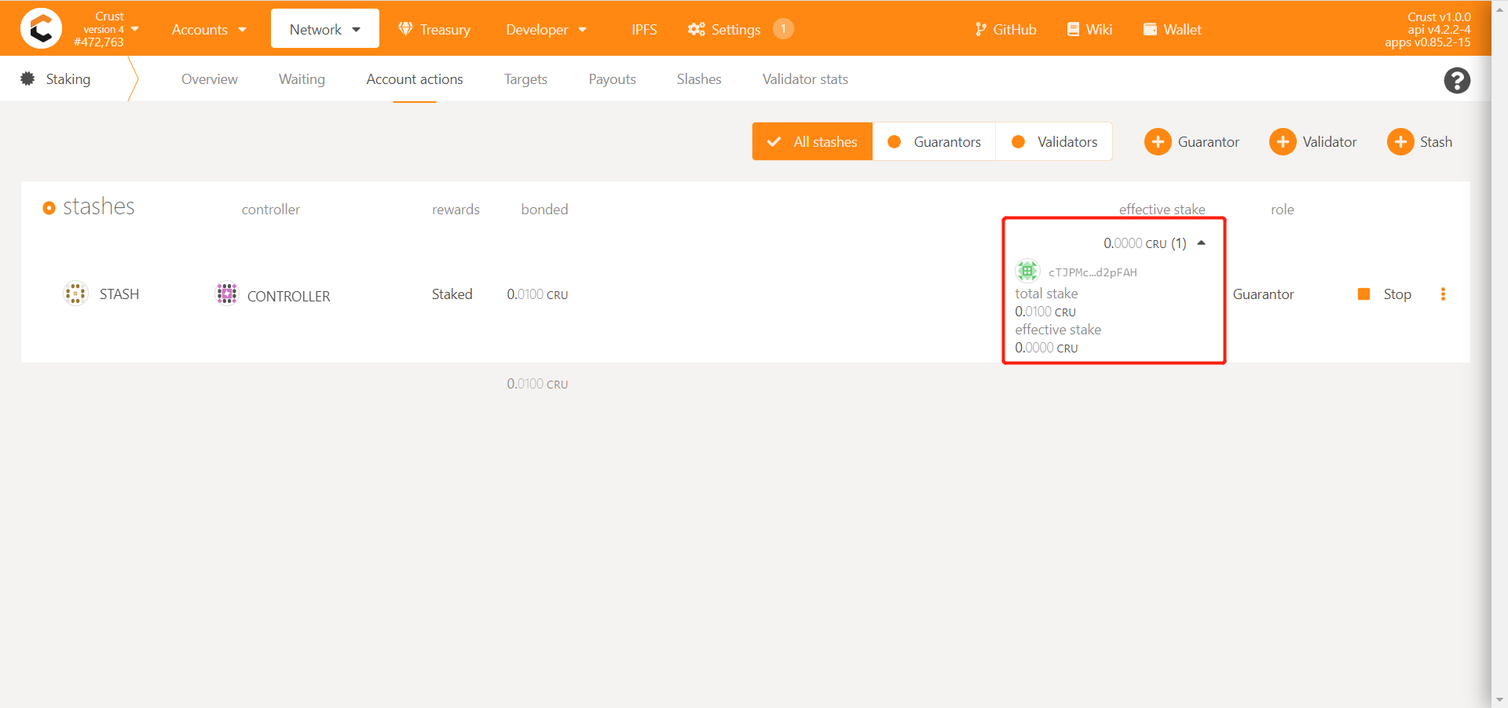The height and width of the screenshot is (708, 1508).
Task: Click the controller column header
Action: (x=270, y=210)
